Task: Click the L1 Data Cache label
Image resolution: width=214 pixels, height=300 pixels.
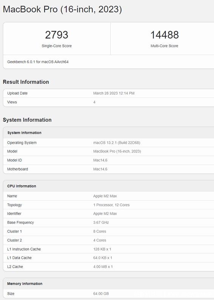Action: [19, 258]
